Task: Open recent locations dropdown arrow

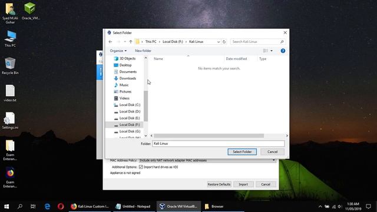Action: tap(125, 42)
